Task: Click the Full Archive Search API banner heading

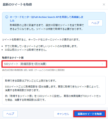Action: coord(47,19)
